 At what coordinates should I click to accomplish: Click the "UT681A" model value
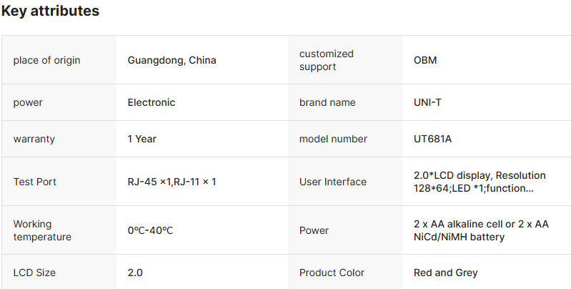432,139
